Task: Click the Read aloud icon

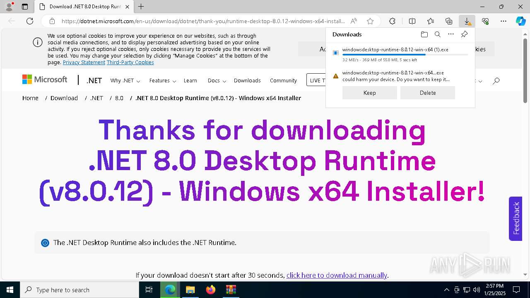Action: point(354,21)
